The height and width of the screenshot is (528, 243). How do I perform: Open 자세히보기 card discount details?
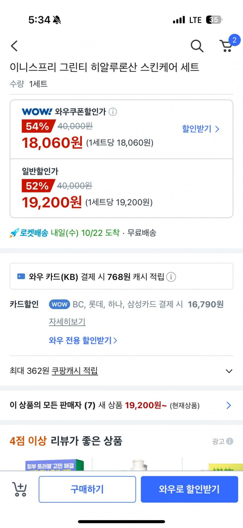[67, 322]
